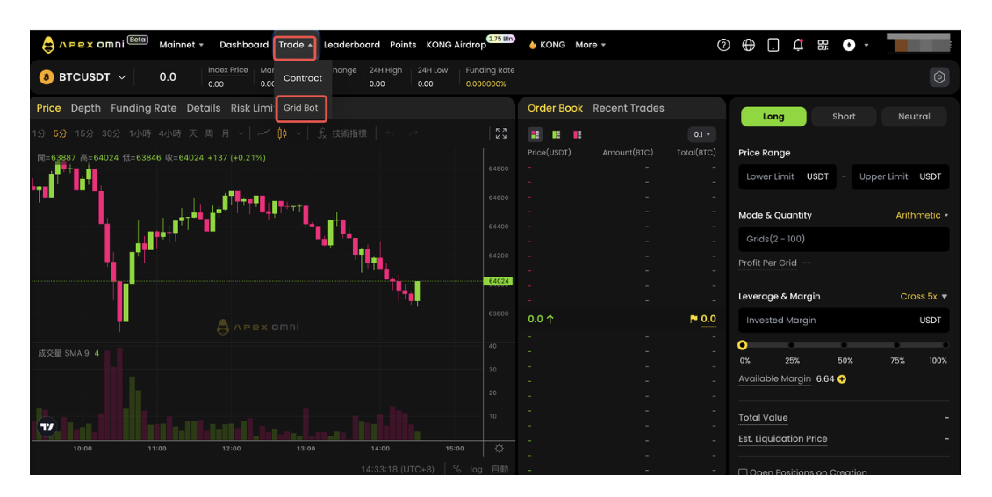Select 1小時 chart interval
Viewport: 992px width, 497px height.
click(x=140, y=133)
